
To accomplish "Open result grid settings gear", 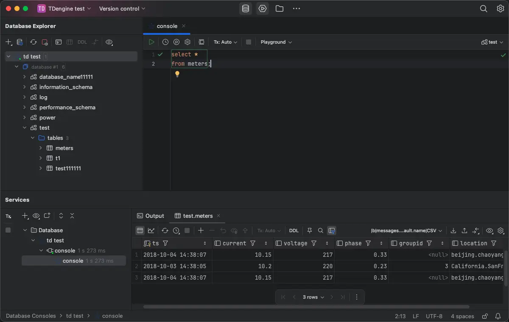I will (x=501, y=230).
